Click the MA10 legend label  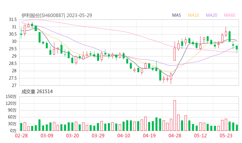pyautogui.click(x=193, y=15)
